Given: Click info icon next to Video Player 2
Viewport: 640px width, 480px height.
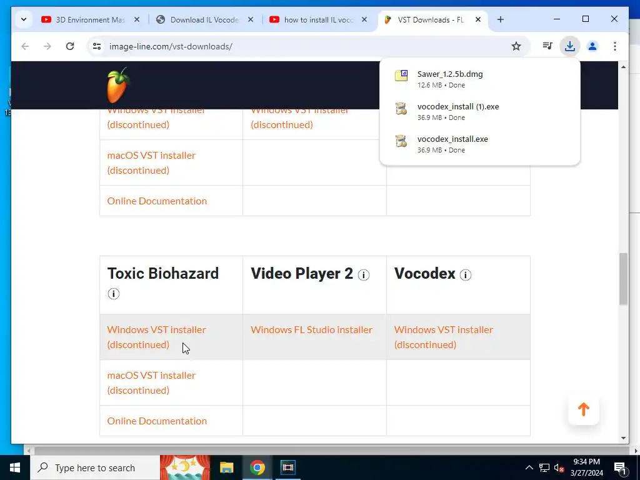Looking at the screenshot, I should tap(363, 275).
